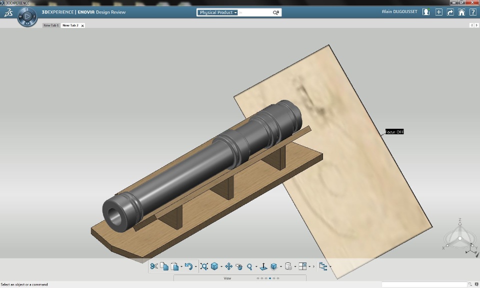Click the 3DS logo in the top bar
The image size is (480, 288).
tap(8, 12)
